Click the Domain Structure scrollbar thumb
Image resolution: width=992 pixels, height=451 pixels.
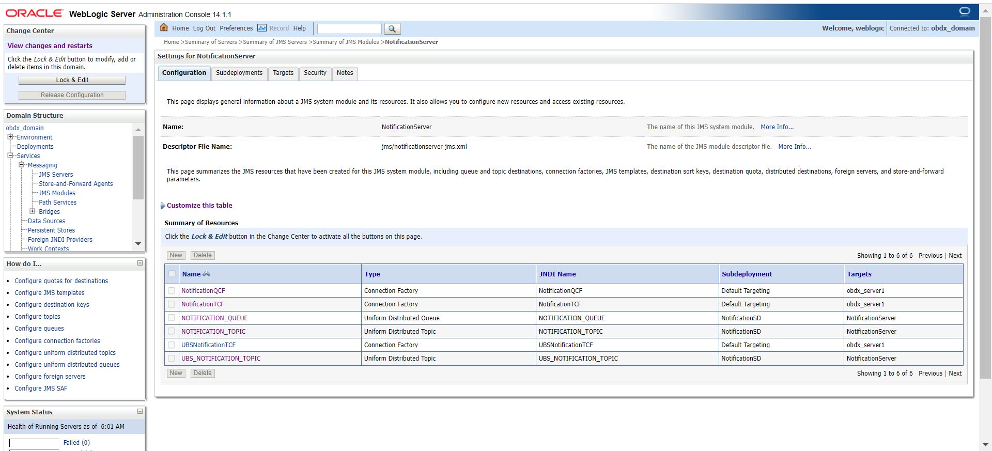coord(138,167)
